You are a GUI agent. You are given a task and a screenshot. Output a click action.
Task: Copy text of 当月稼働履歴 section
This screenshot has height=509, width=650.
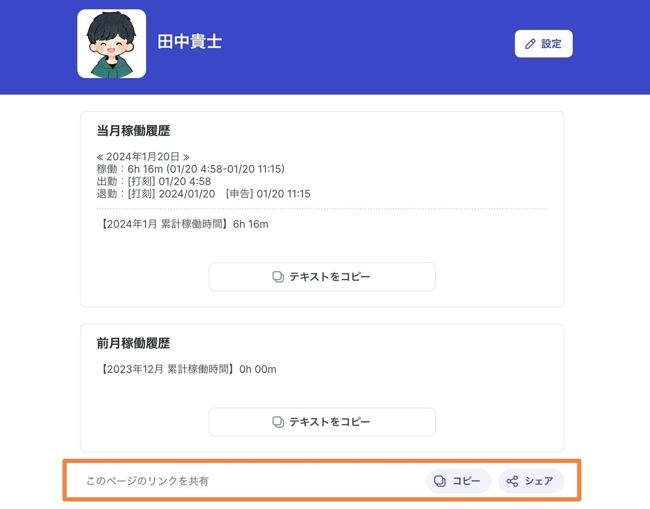click(x=322, y=277)
